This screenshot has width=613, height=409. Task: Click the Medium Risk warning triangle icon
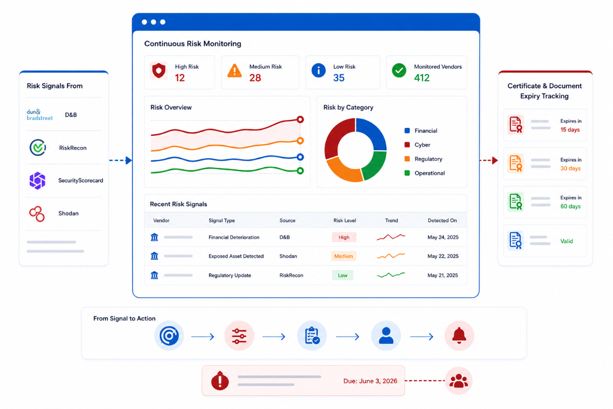(235, 71)
